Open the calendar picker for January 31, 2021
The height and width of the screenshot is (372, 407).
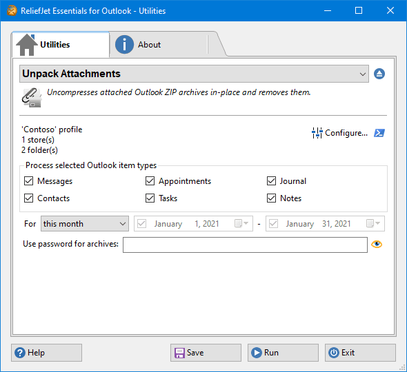coord(373,223)
